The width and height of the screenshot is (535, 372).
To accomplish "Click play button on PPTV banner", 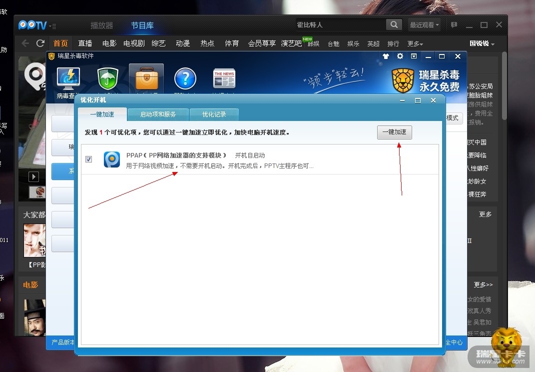I will pyautogui.click(x=33, y=176).
